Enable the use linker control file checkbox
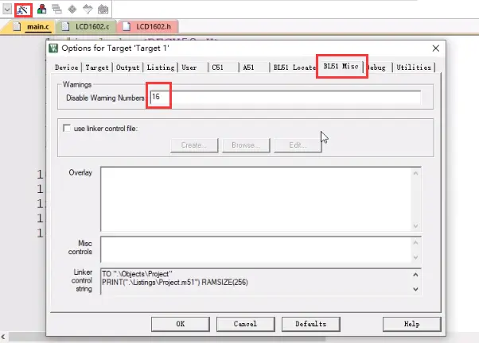Image resolution: width=479 pixels, height=343 pixels. [67, 128]
